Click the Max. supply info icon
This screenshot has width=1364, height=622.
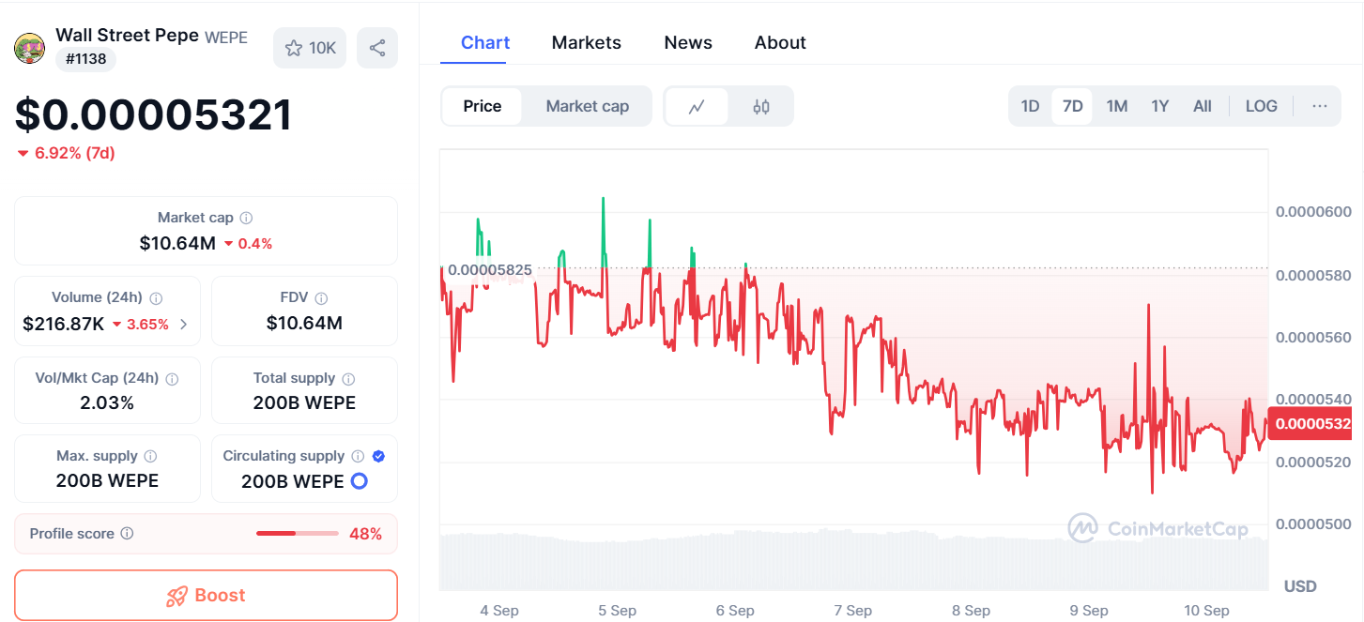tap(150, 457)
